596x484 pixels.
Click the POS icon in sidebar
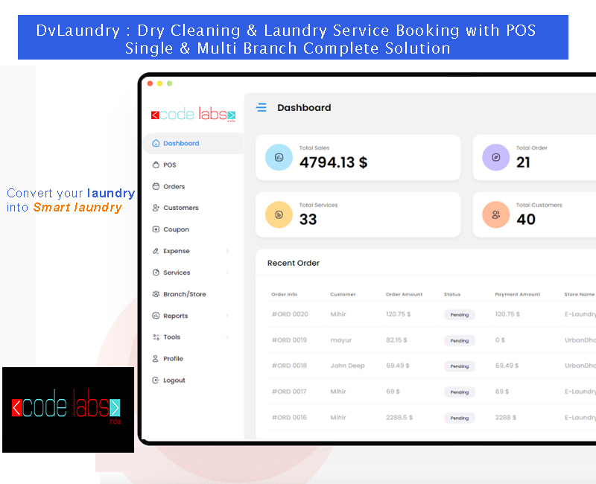156,165
